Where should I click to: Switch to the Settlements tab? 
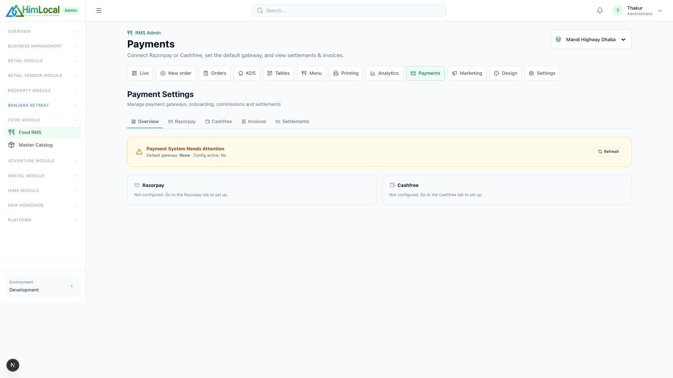pyautogui.click(x=292, y=121)
